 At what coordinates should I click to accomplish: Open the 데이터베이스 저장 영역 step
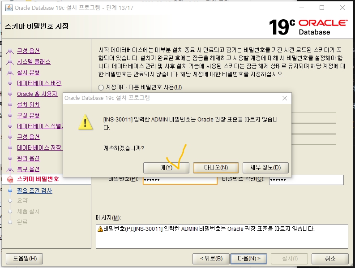(x=40, y=147)
